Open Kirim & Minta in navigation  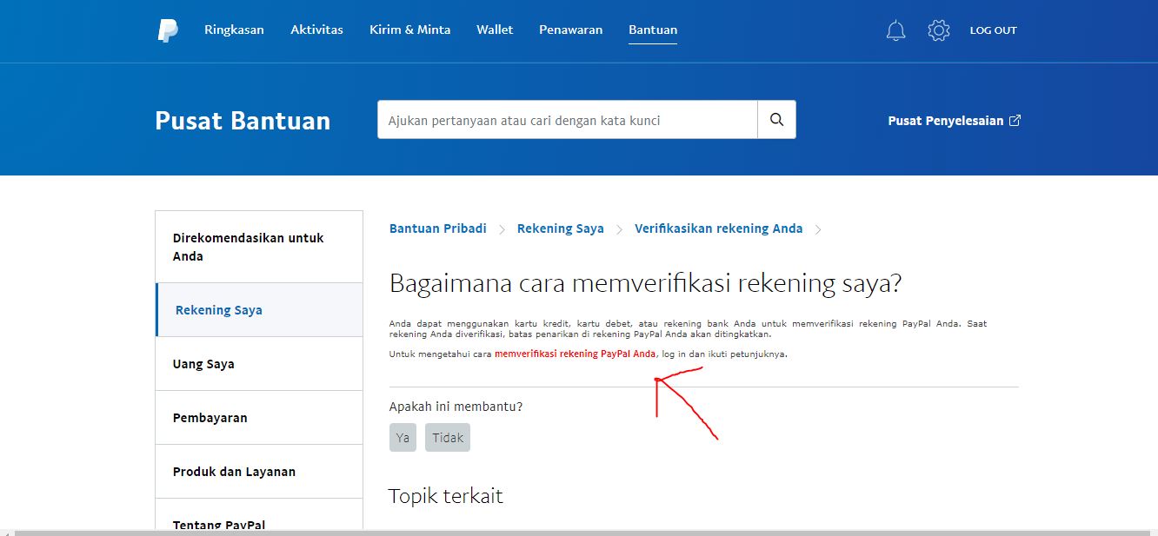[x=410, y=30]
